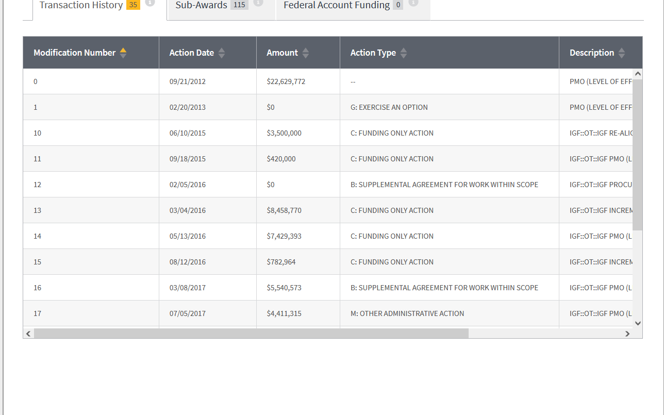Select amount $782,964
The height and width of the screenshot is (415, 664).
click(x=281, y=262)
